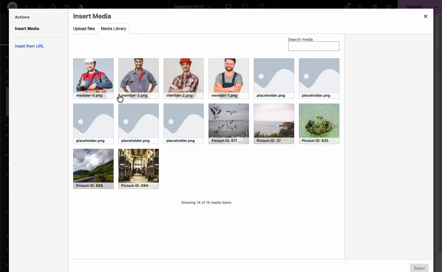Pick the member-1.png image
Viewport: 442px width, 272px height.
229,79
